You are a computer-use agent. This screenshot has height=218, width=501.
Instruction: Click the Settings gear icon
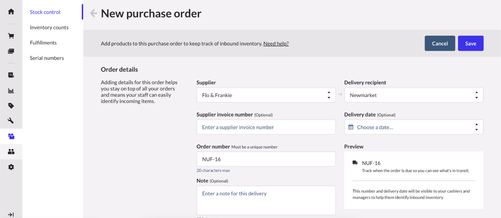pyautogui.click(x=11, y=167)
